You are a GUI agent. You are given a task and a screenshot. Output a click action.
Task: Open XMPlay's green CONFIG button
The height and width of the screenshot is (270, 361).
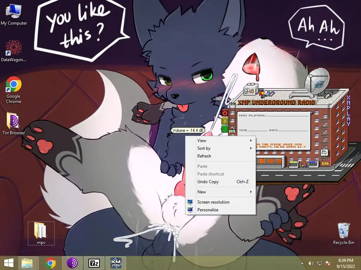pyautogui.click(x=225, y=129)
